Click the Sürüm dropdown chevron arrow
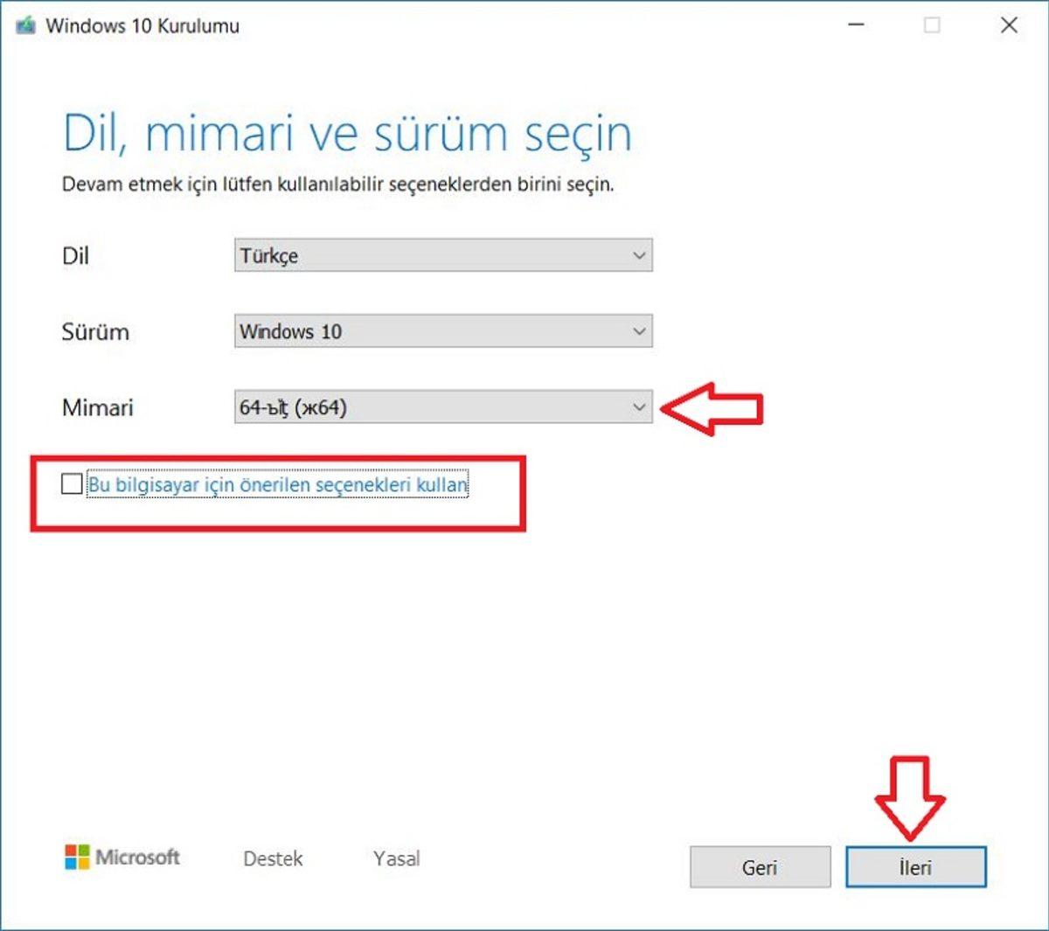 click(x=637, y=331)
